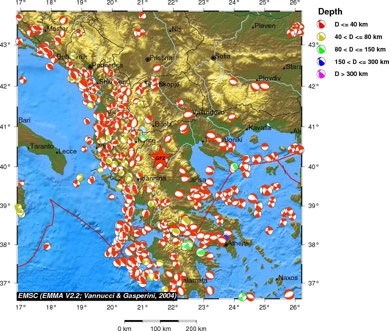The image size is (389, 331).
Task: Click the Depth legend title
Action: coord(330,11)
